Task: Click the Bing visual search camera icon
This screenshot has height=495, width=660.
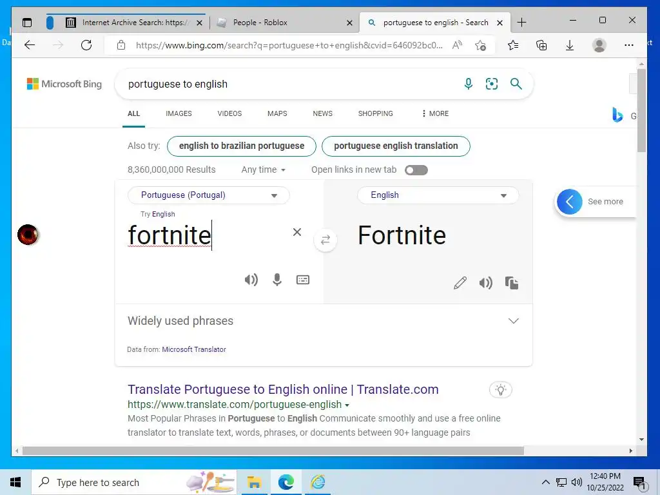Action: (x=492, y=84)
